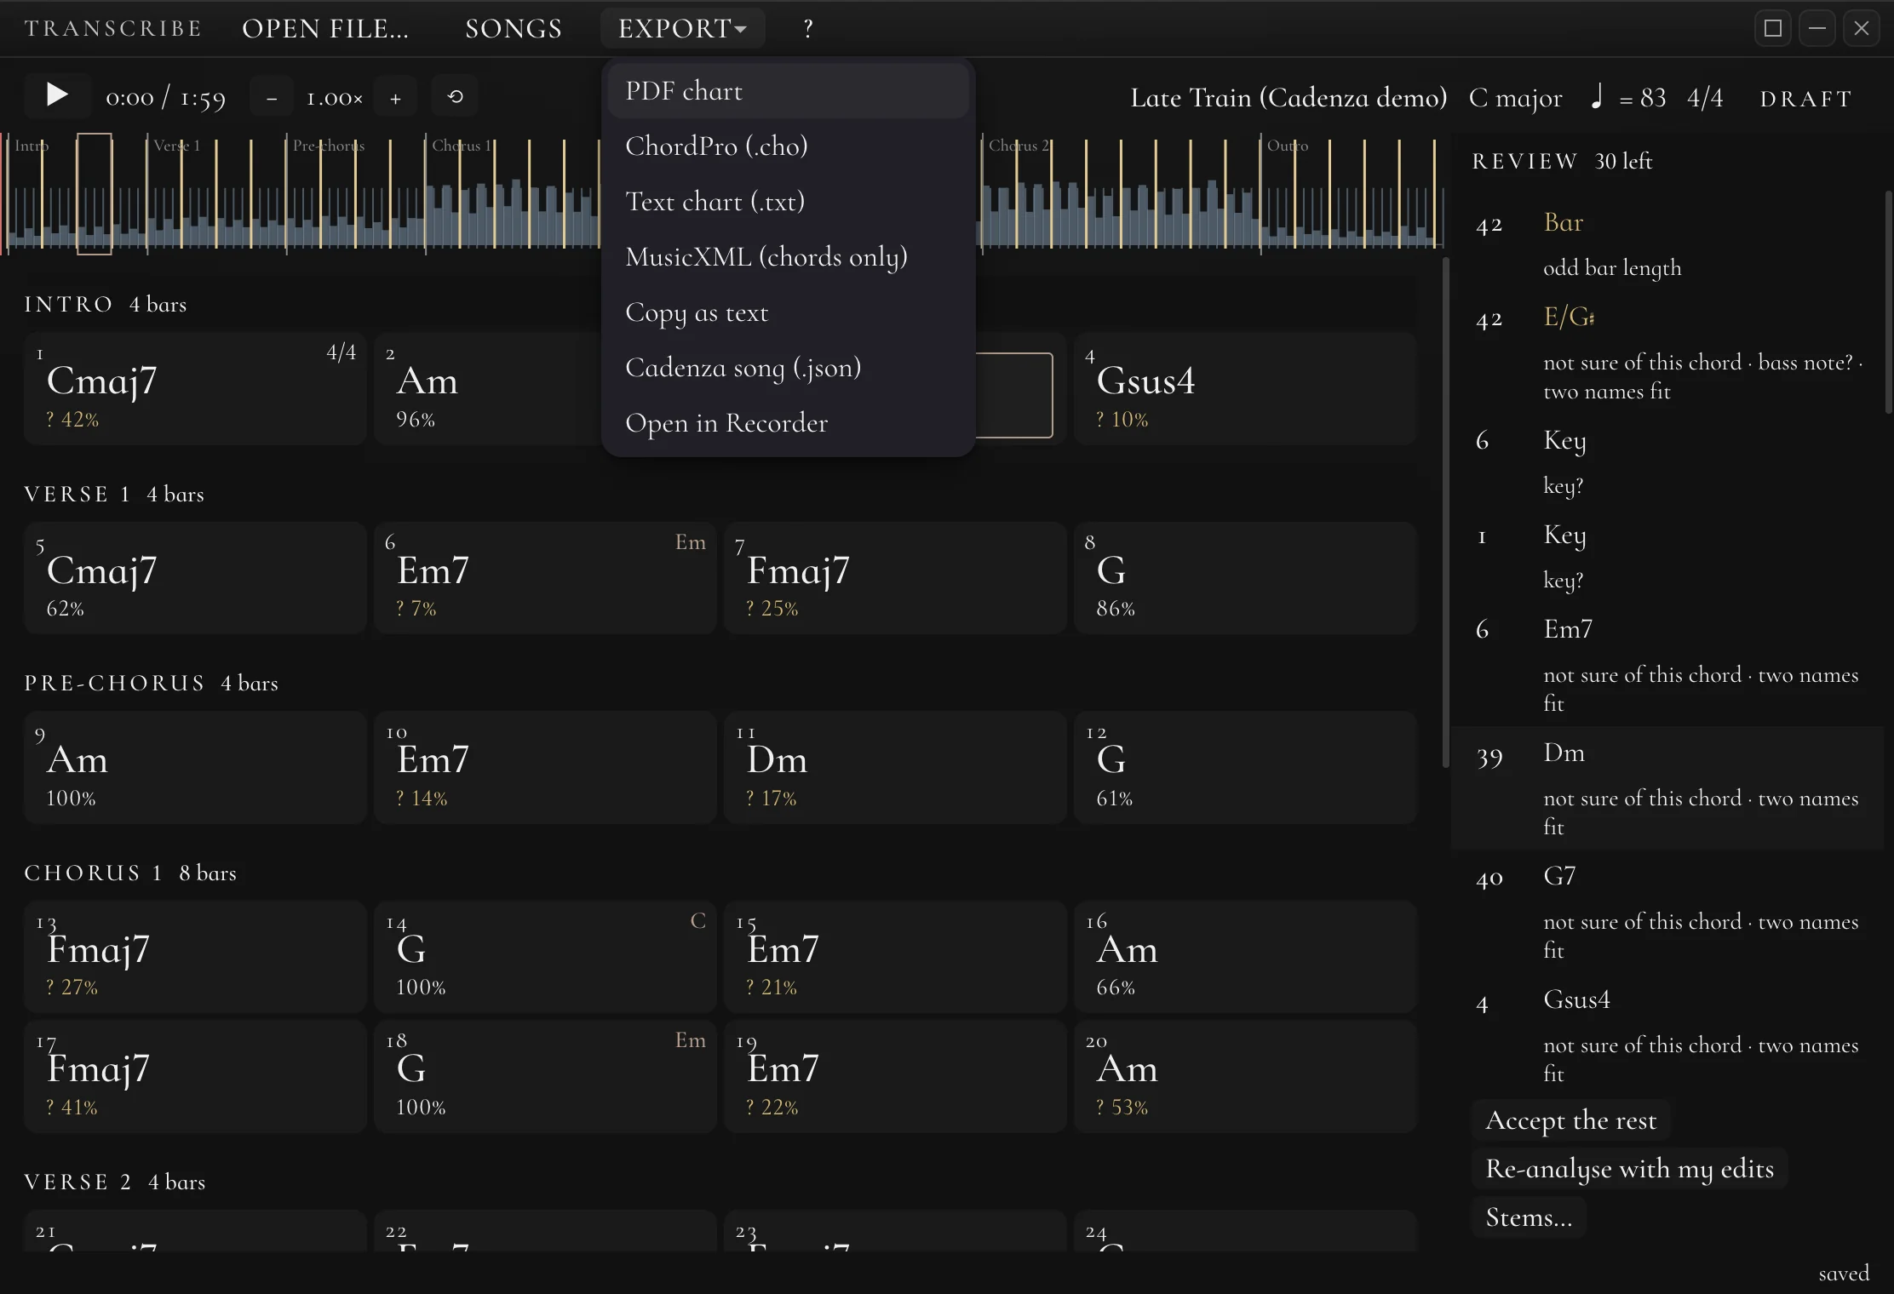This screenshot has height=1294, width=1894.
Task: Maximize the Transcribe window
Action: pyautogui.click(x=1773, y=29)
